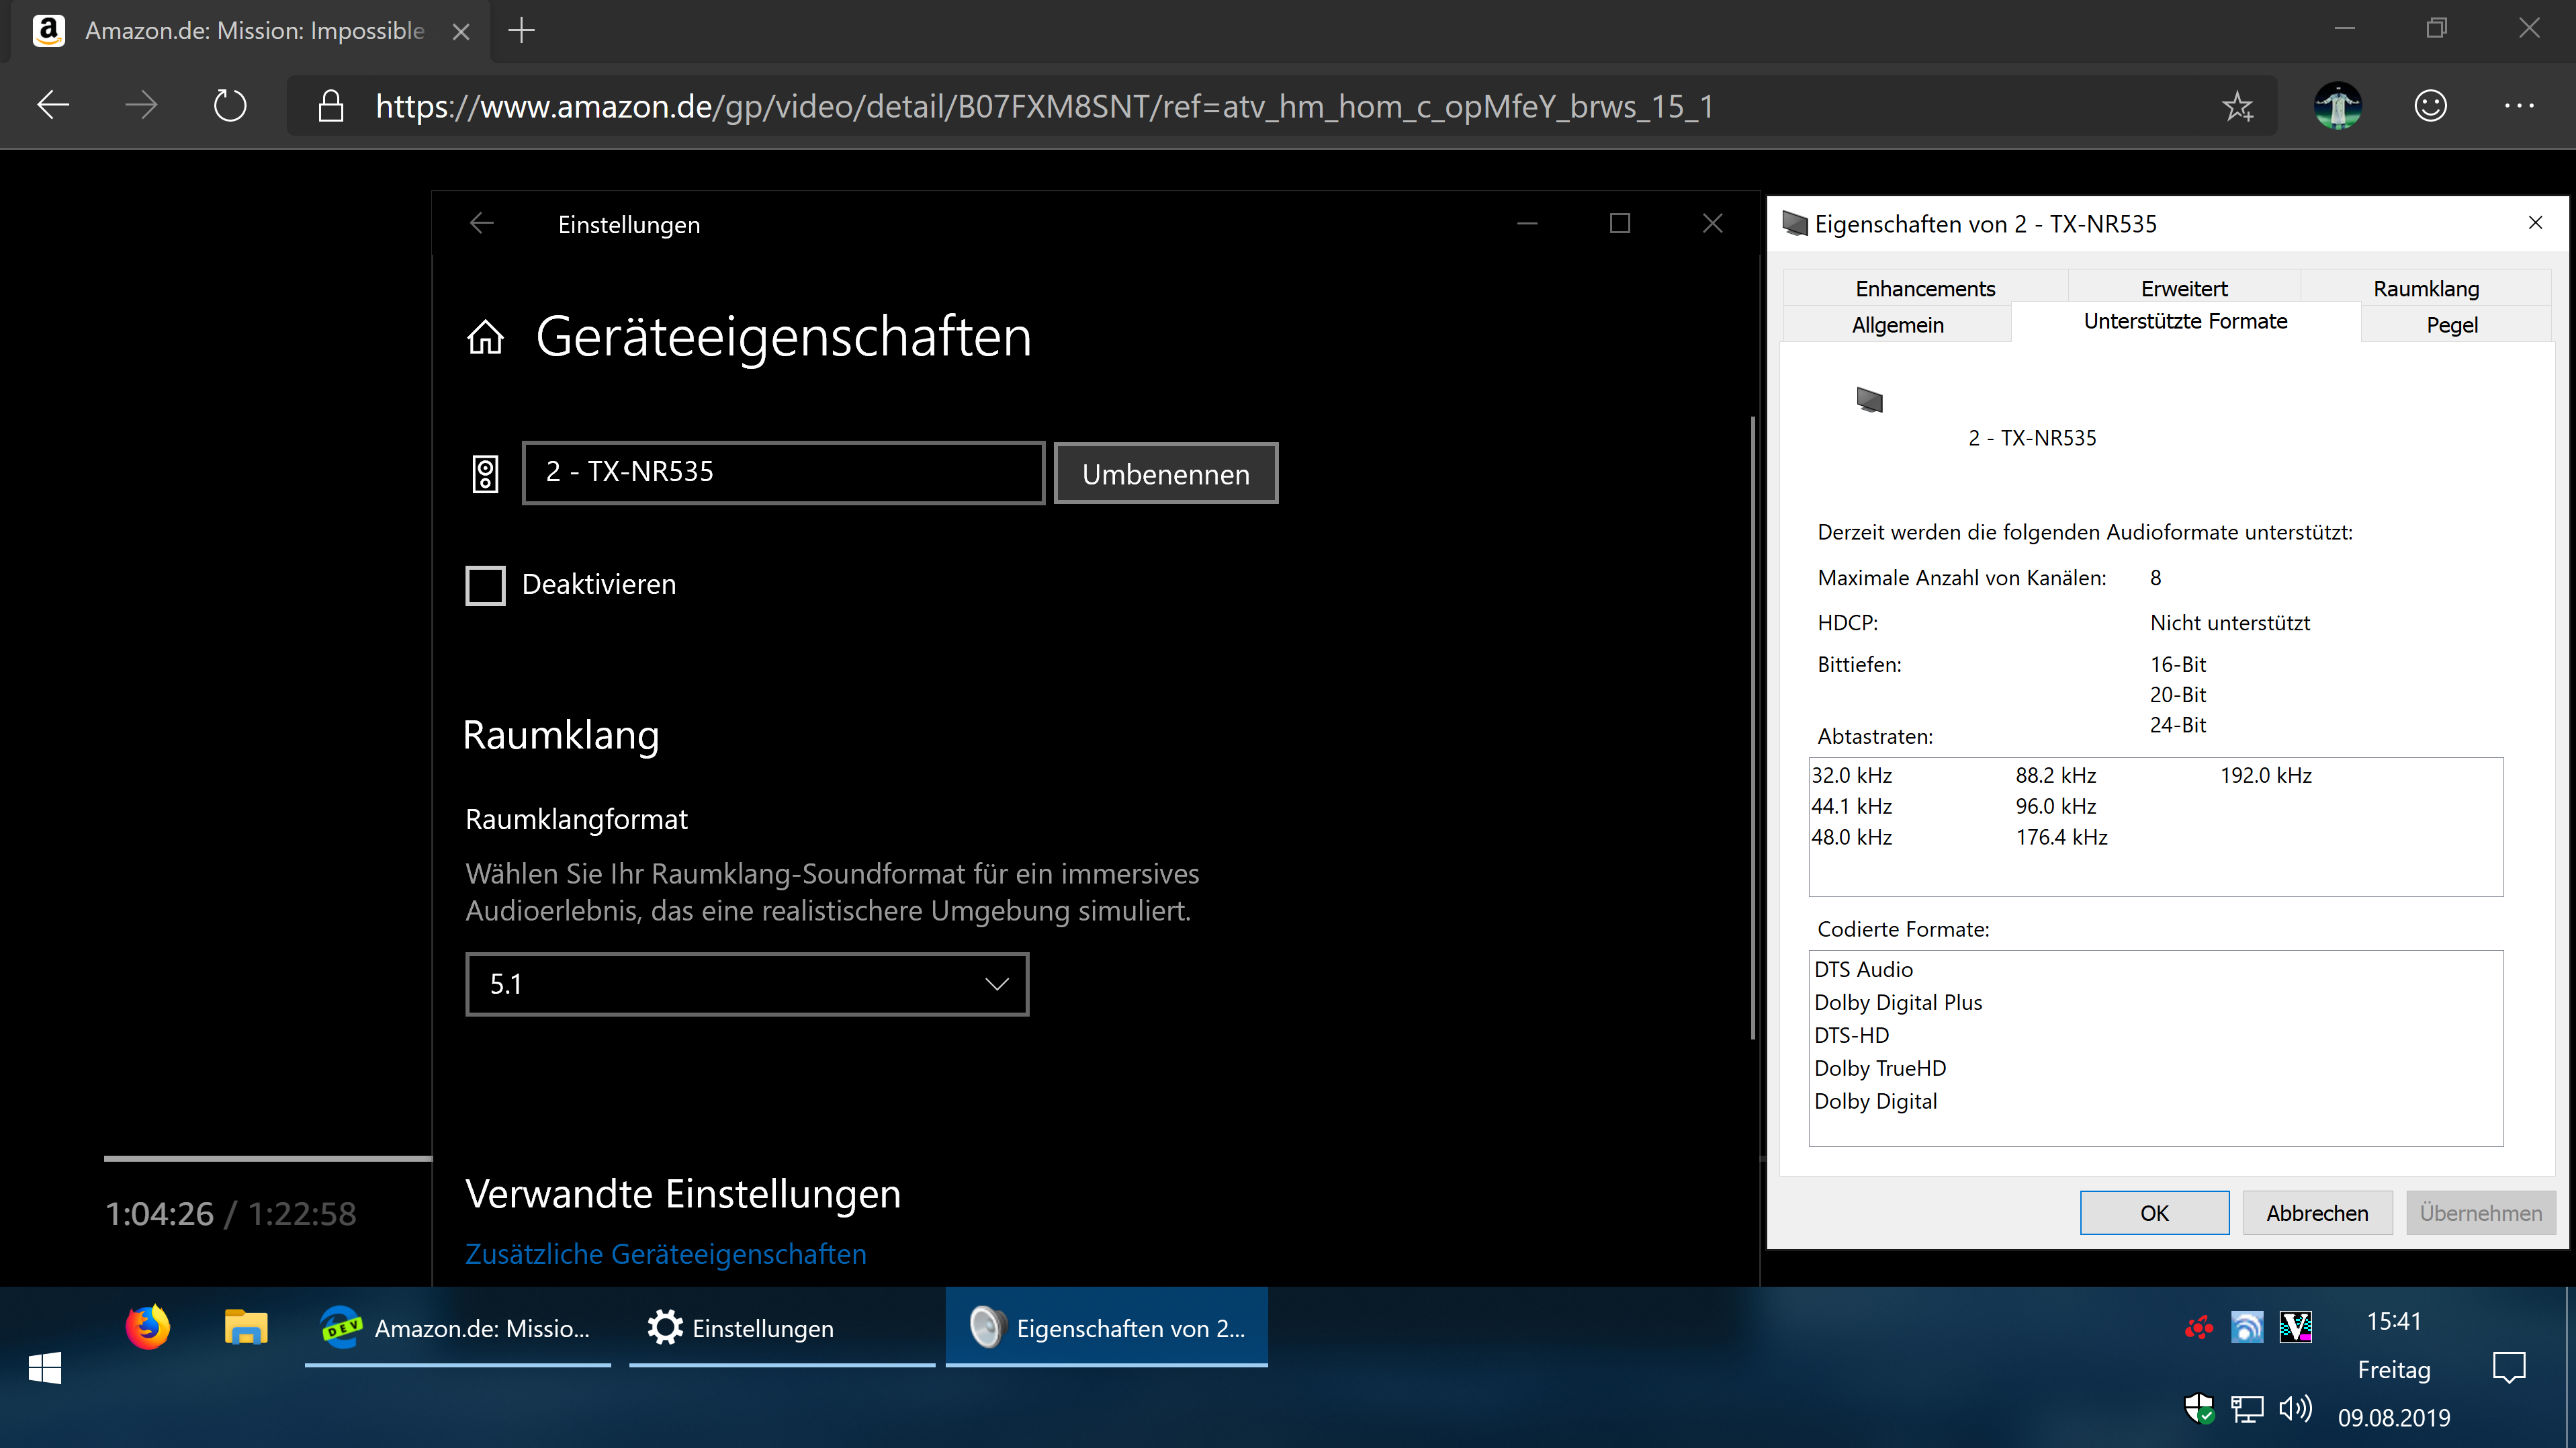Open the browser profile avatar
Viewport: 2576px width, 1448px height.
[2338, 105]
